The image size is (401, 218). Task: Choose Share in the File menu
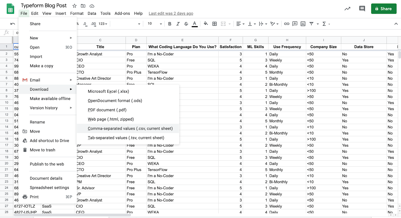tap(48, 24)
